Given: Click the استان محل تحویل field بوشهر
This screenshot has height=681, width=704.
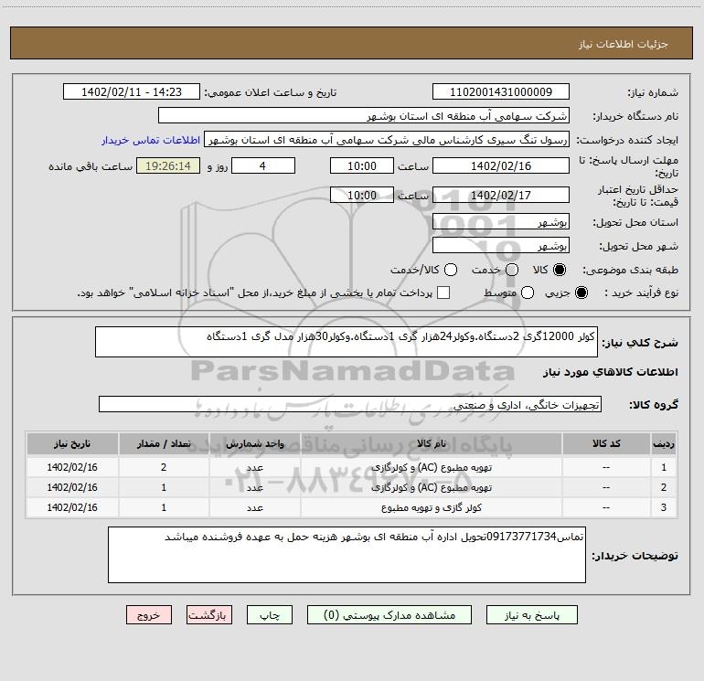Looking at the screenshot, I should pyautogui.click(x=501, y=221).
